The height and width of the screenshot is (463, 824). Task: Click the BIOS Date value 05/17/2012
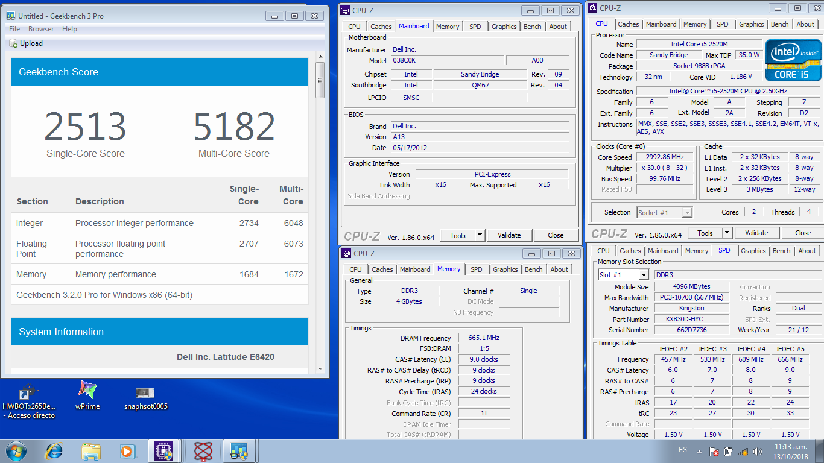pyautogui.click(x=480, y=148)
